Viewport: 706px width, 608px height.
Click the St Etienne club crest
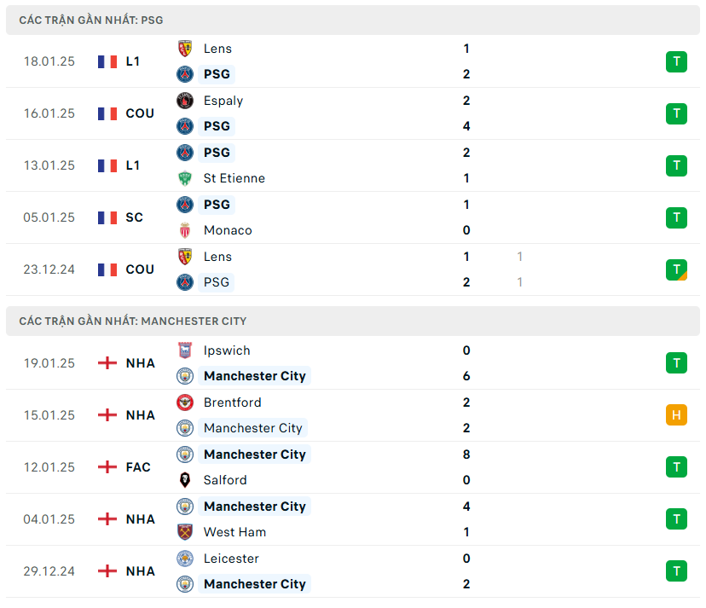185,178
